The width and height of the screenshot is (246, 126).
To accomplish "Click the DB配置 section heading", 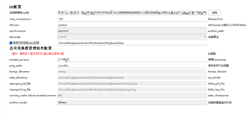I will pos(15,7).
